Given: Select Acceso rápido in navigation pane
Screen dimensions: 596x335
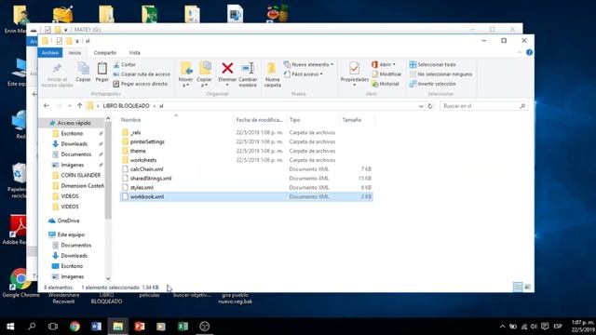Looking at the screenshot, I should (x=74, y=123).
